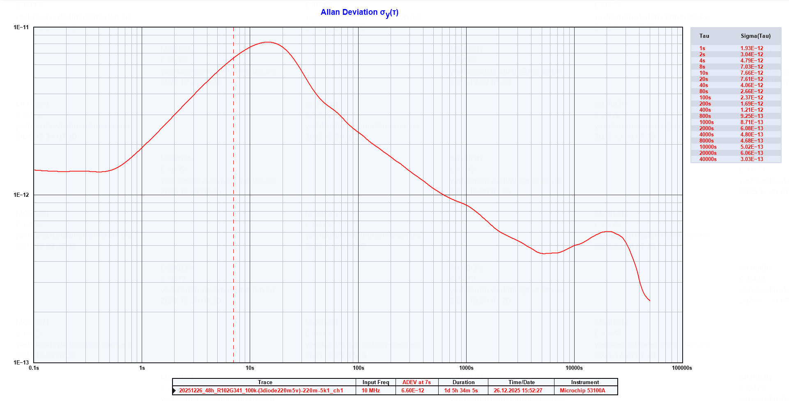Click the 6.60E-12 ADEV value cell
The width and height of the screenshot is (789, 401).
coord(413,391)
